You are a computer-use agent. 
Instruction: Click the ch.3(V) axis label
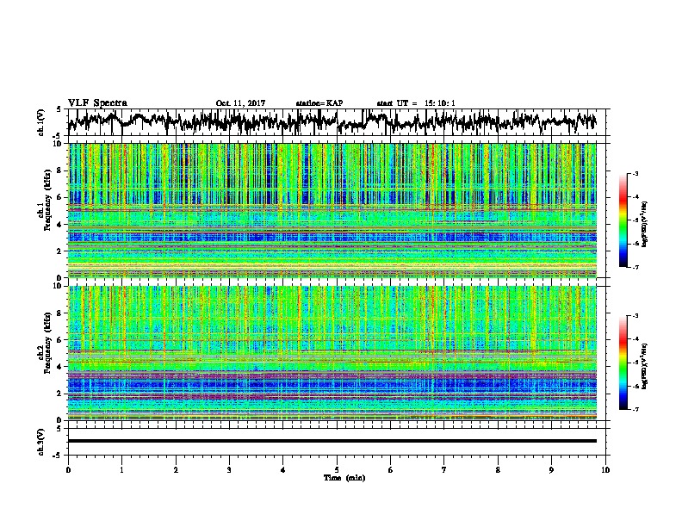point(41,442)
